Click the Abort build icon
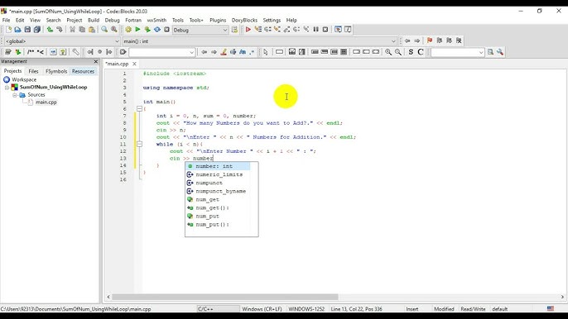This screenshot has height=319, width=568. point(166,30)
